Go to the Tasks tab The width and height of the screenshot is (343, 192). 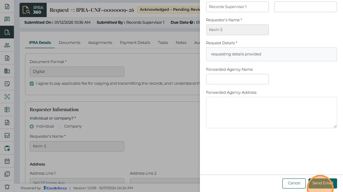pos(163,43)
